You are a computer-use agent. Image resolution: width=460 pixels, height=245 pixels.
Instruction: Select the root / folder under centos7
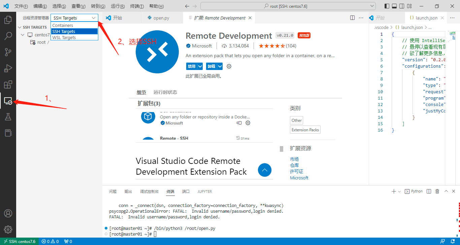tap(59, 42)
